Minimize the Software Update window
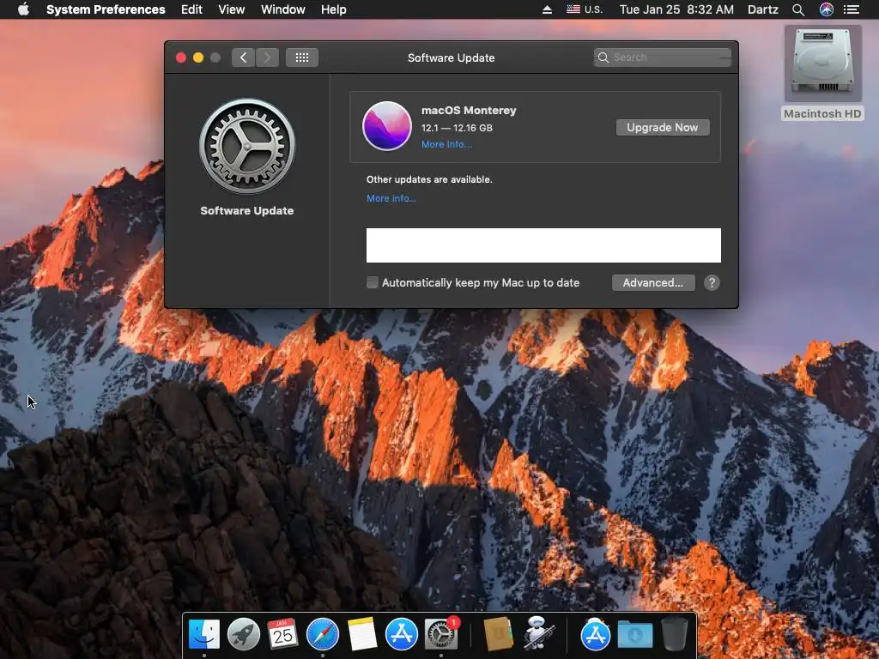 [198, 57]
